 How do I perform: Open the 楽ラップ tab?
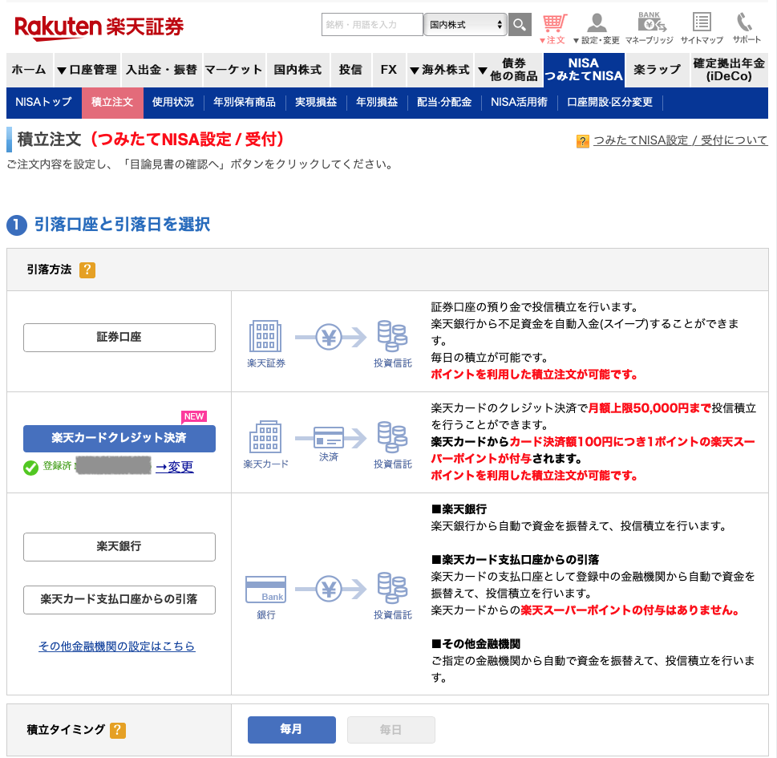(657, 70)
